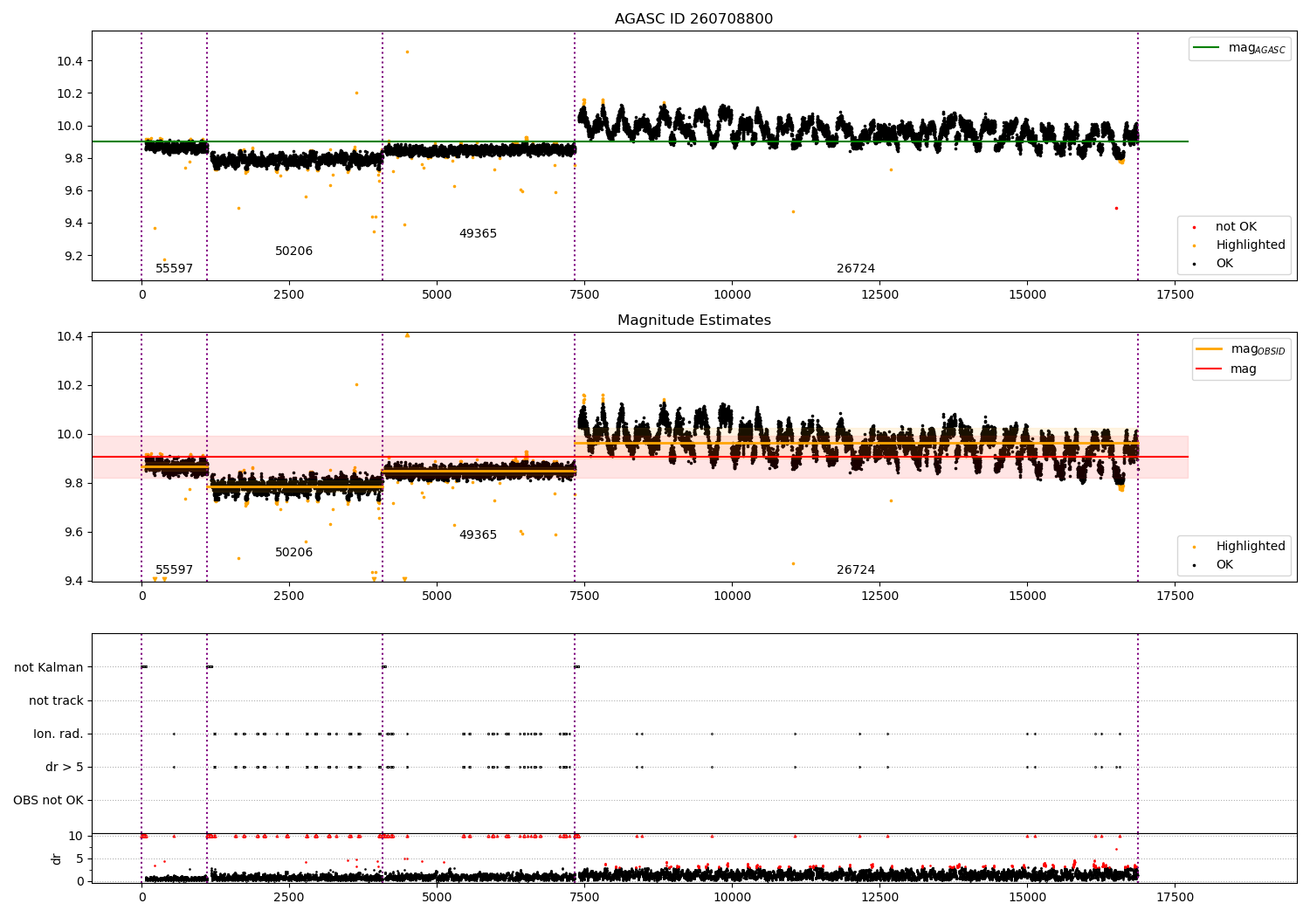Image resolution: width=1310 pixels, height=917 pixels.
Task: Click the 7500 x-tick under AGASC ID plot
Action: (x=584, y=295)
